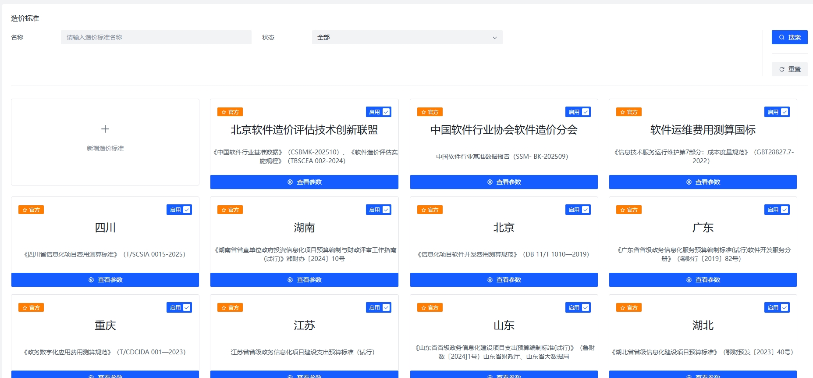Viewport: 813px width, 378px height.
Task: Click the reset refresh icon
Action: coord(781,69)
